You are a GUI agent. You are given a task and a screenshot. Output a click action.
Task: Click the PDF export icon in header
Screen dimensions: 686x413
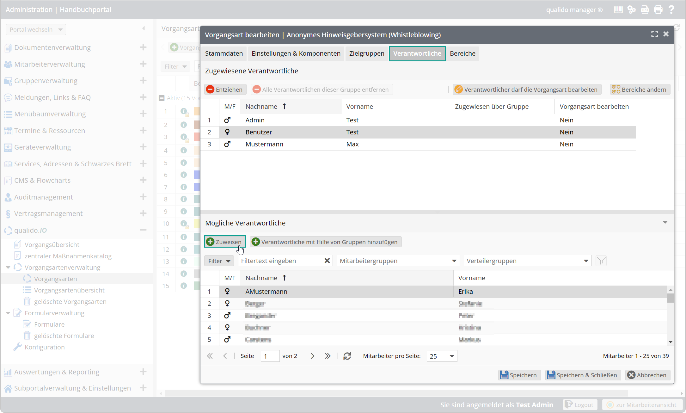click(x=645, y=9)
